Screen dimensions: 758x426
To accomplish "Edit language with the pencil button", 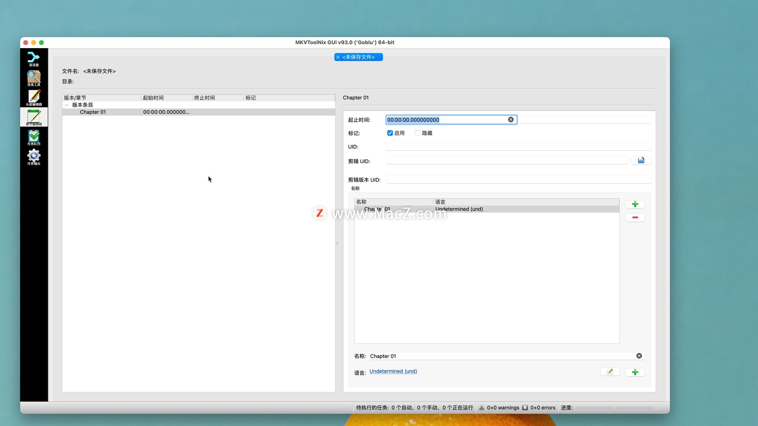I will click(610, 372).
